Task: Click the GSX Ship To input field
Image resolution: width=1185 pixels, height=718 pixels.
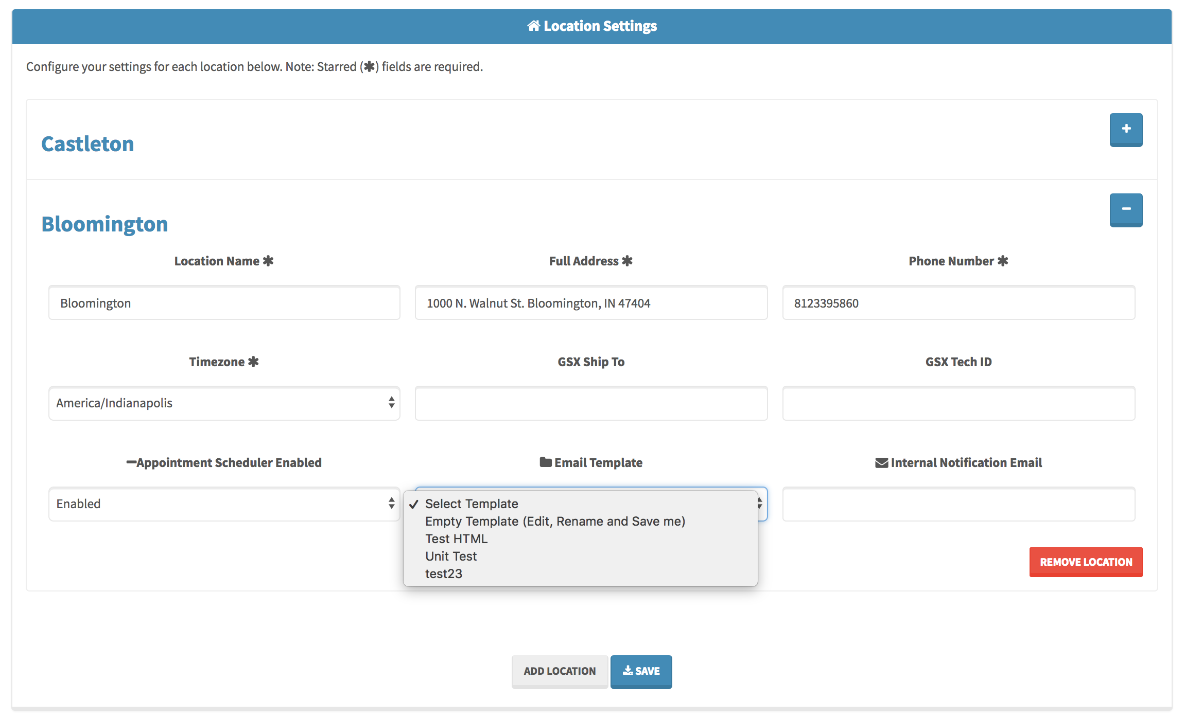Action: click(591, 403)
